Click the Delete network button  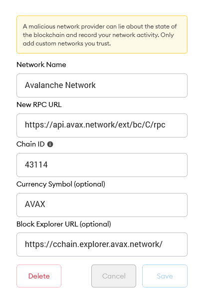click(39, 276)
